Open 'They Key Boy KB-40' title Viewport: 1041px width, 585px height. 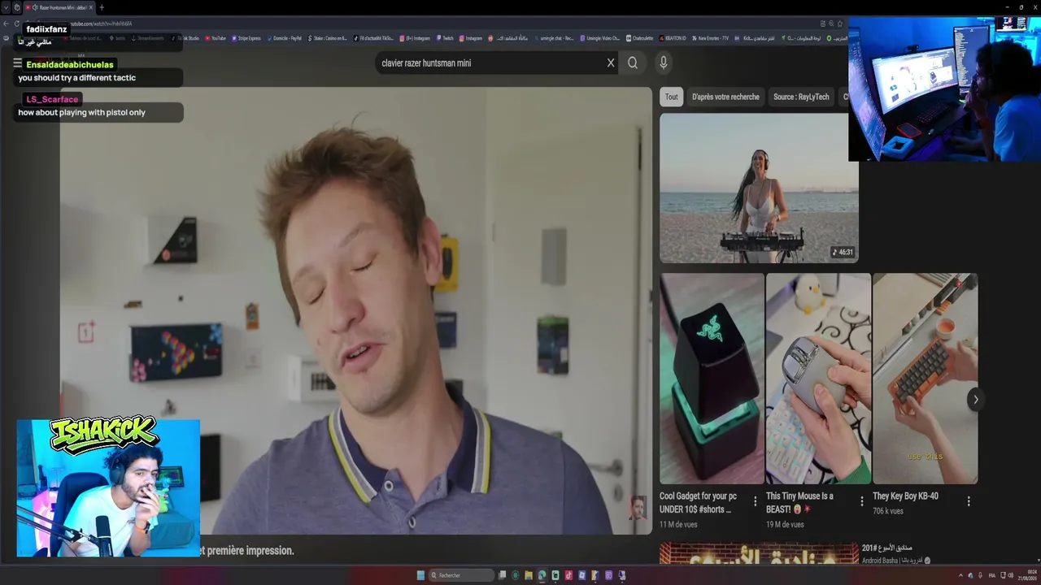coord(905,496)
